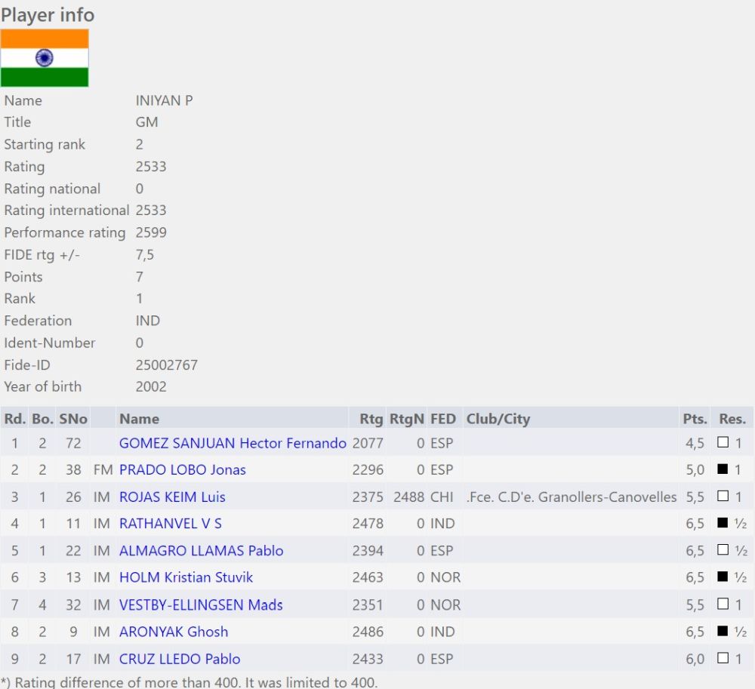Click black piece icon in round 8 result
Image resolution: width=755 pixels, height=689 pixels.
(x=723, y=631)
